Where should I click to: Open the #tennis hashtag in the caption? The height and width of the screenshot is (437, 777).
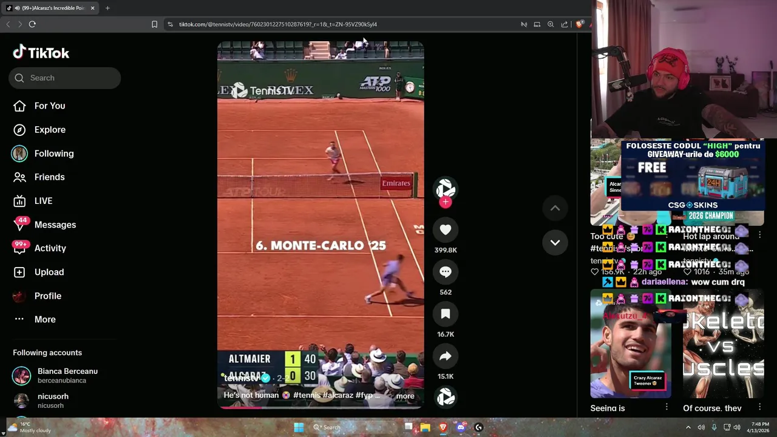(307, 395)
